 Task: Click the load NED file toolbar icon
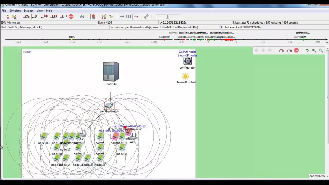pyautogui.click(x=7, y=17)
